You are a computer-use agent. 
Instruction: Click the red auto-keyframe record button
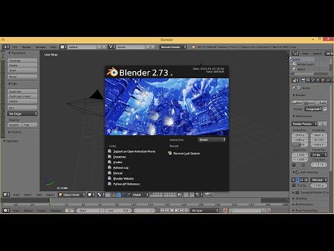coord(225,211)
